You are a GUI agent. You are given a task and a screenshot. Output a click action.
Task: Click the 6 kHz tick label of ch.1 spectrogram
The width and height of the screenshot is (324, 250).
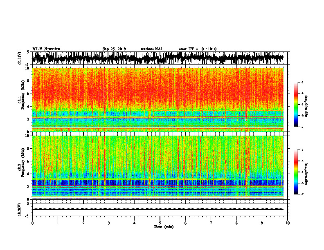click(x=29, y=94)
